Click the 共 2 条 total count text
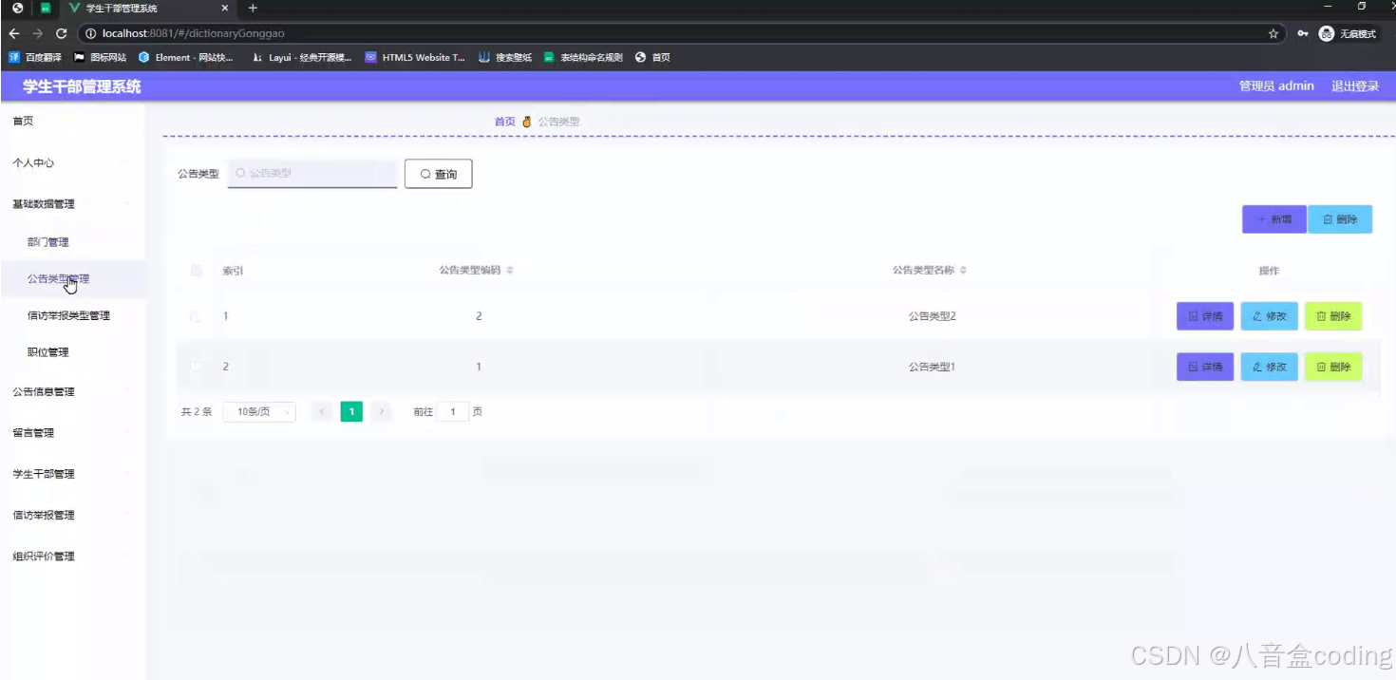 (x=197, y=412)
